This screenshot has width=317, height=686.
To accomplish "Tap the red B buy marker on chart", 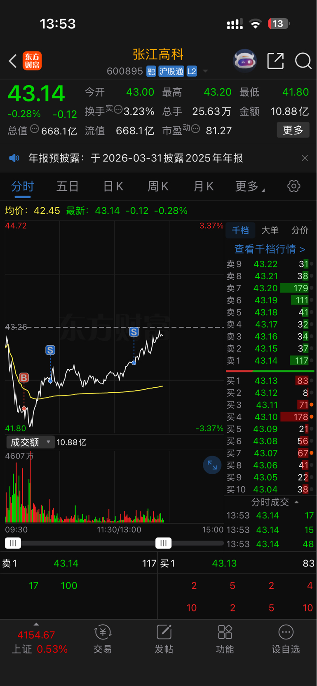I will (x=24, y=377).
